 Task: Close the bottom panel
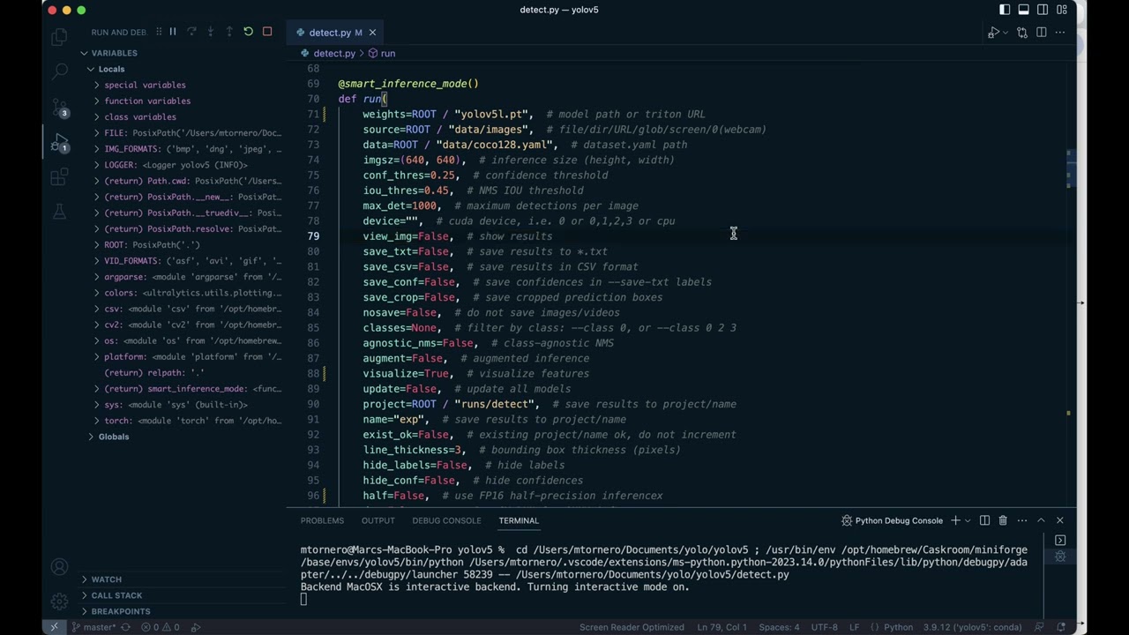pyautogui.click(x=1060, y=520)
